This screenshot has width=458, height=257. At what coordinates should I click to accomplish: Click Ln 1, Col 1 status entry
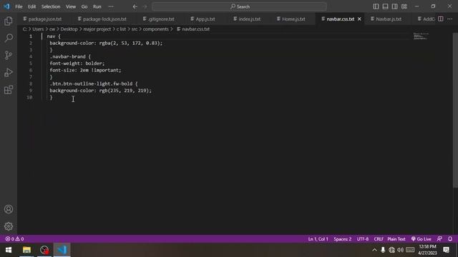pos(318,239)
